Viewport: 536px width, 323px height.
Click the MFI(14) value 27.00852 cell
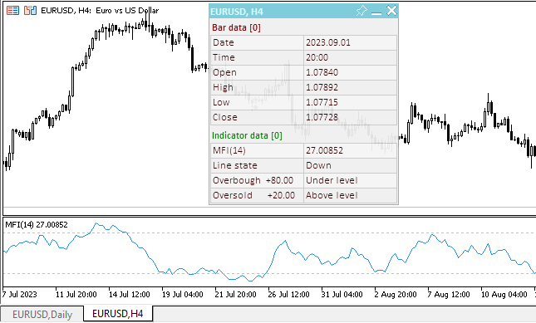pyautogui.click(x=350, y=150)
